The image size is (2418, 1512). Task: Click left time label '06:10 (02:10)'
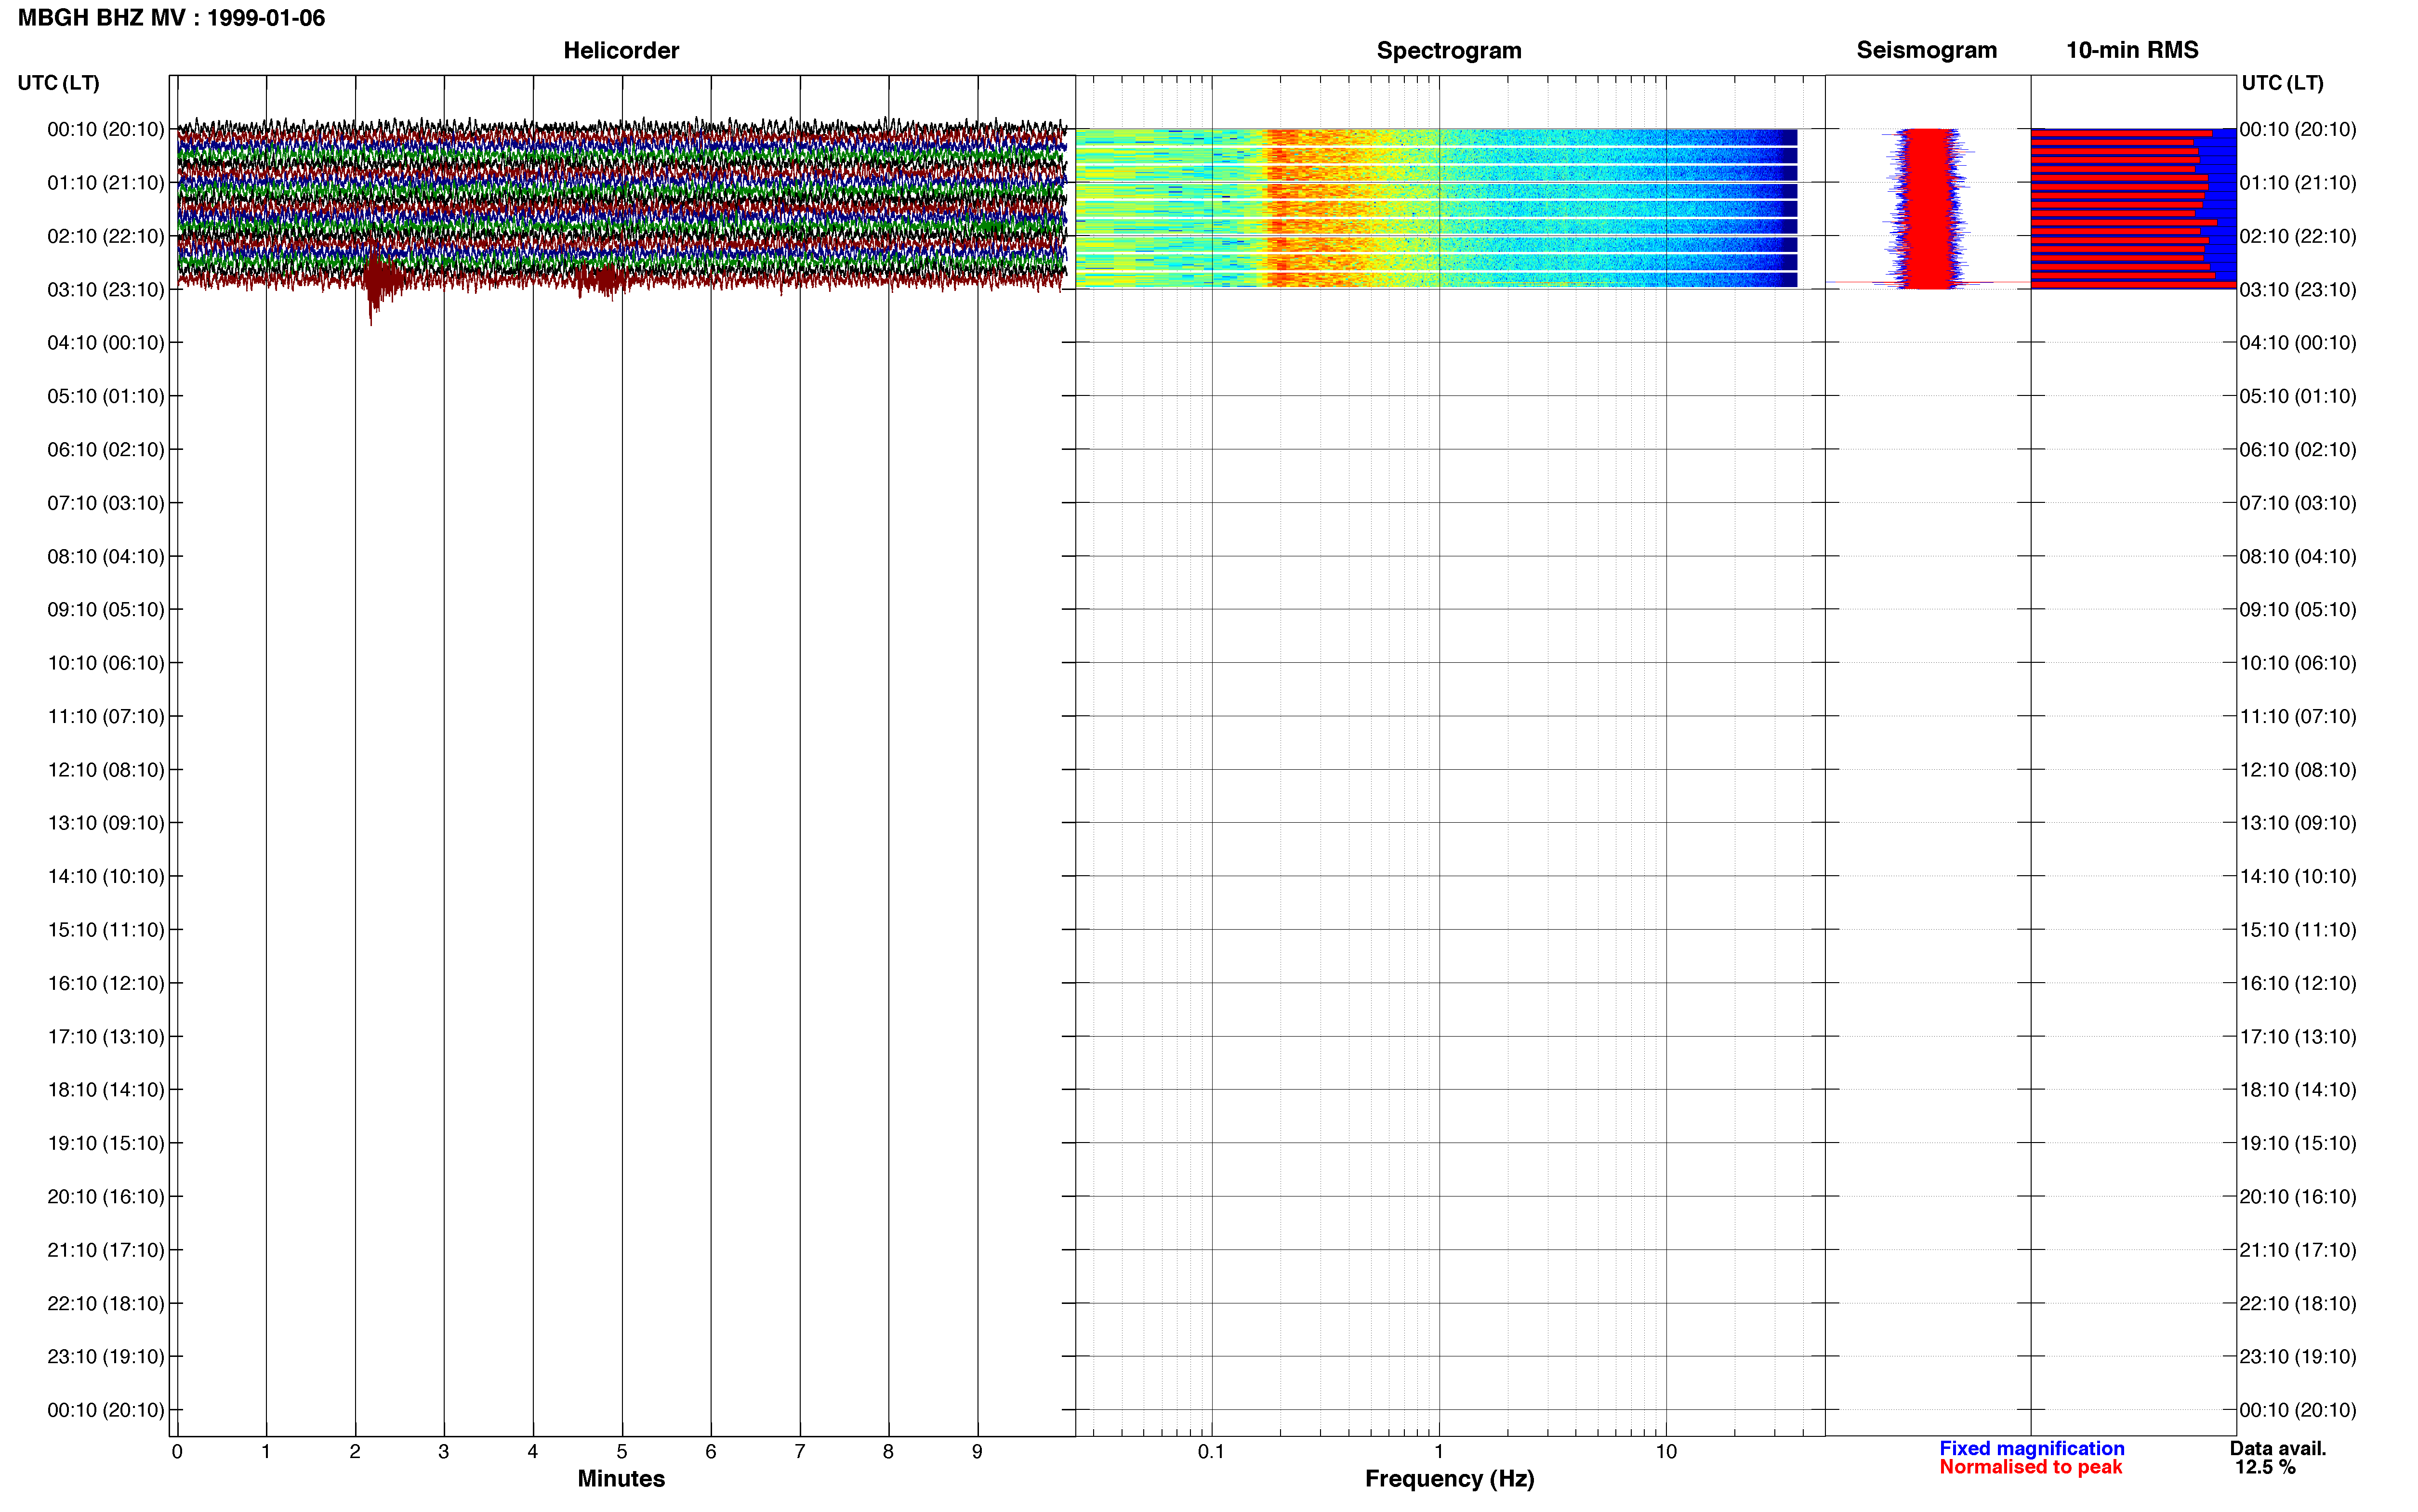[x=105, y=450]
